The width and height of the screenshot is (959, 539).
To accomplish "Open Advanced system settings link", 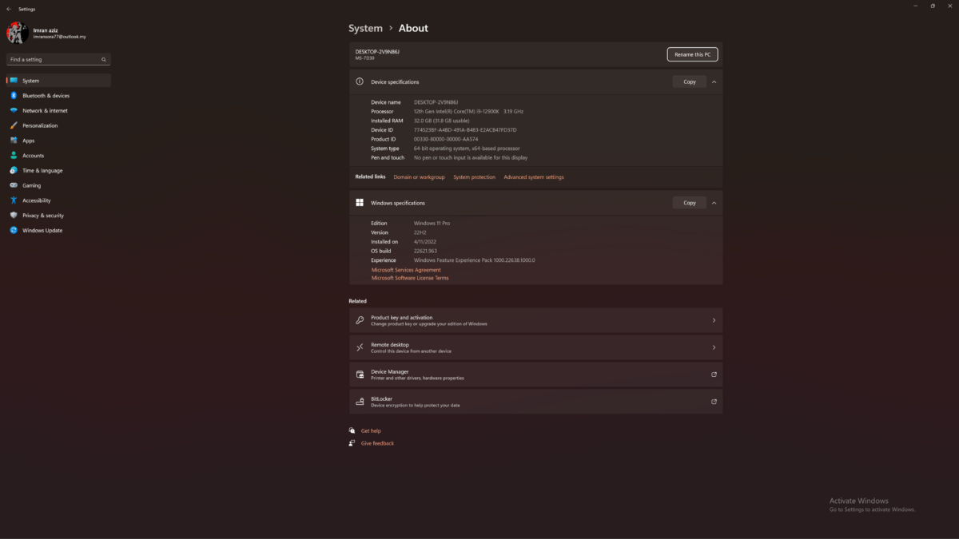I will (533, 177).
